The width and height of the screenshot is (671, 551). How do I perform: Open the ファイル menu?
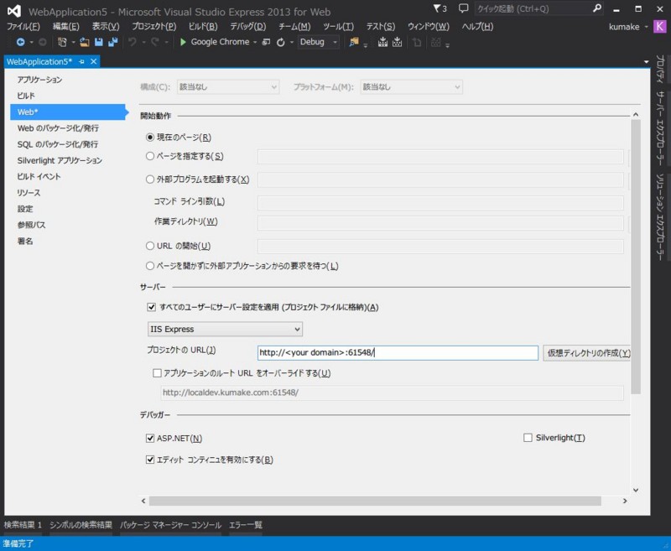tap(23, 27)
